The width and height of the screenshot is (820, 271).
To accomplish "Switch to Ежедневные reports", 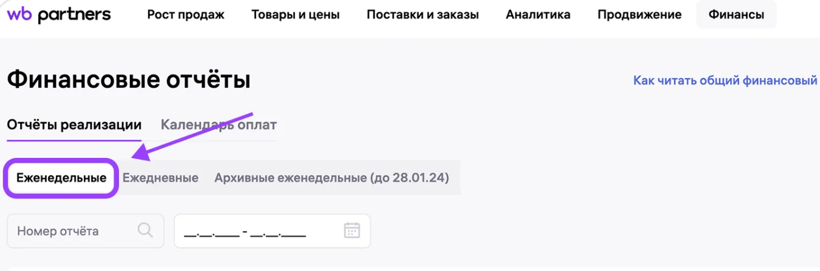I will pos(160,178).
